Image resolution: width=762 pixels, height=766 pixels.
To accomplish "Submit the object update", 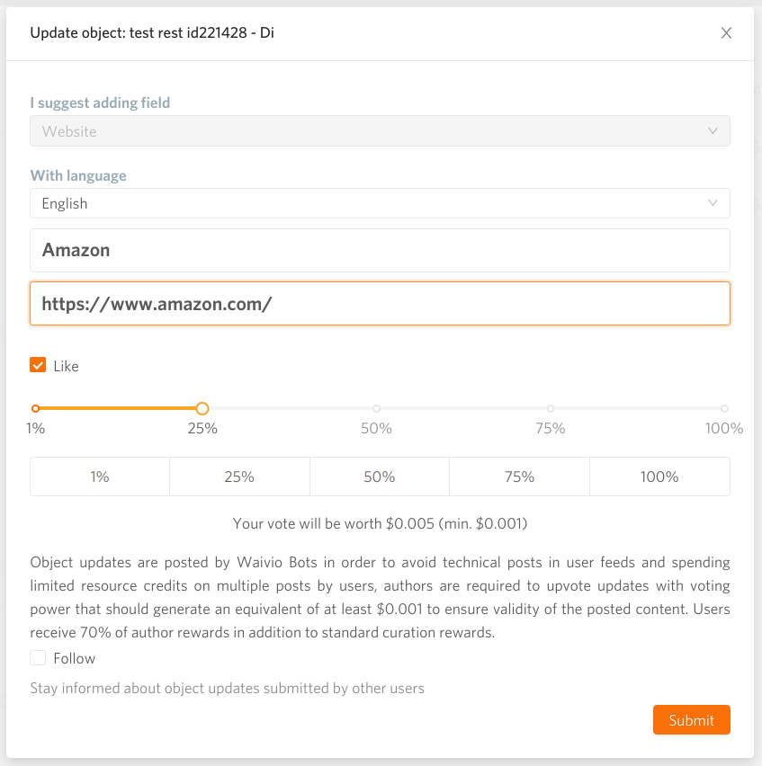I will [691, 719].
